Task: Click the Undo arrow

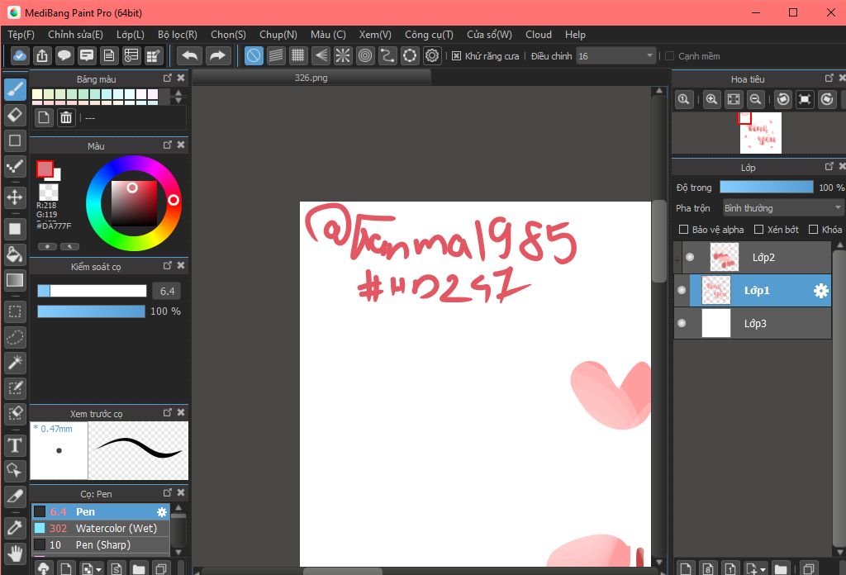Action: [189, 55]
